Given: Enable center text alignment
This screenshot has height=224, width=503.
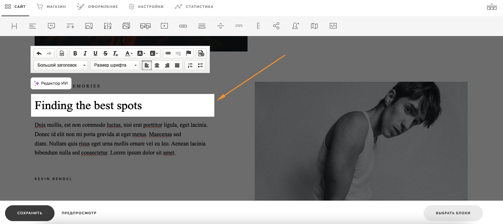Looking at the screenshot, I should tap(157, 65).
